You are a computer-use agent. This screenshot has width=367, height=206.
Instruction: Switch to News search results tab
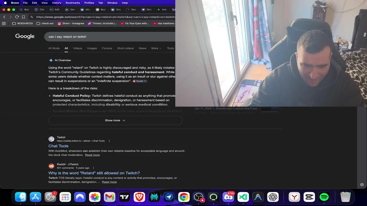click(x=142, y=48)
